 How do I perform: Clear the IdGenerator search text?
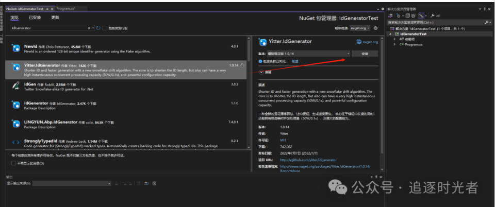pos(89,28)
